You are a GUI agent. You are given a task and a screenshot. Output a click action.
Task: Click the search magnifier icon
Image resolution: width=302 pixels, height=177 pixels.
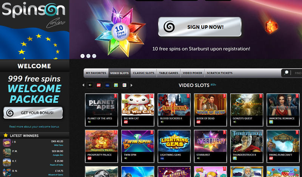(x=287, y=73)
